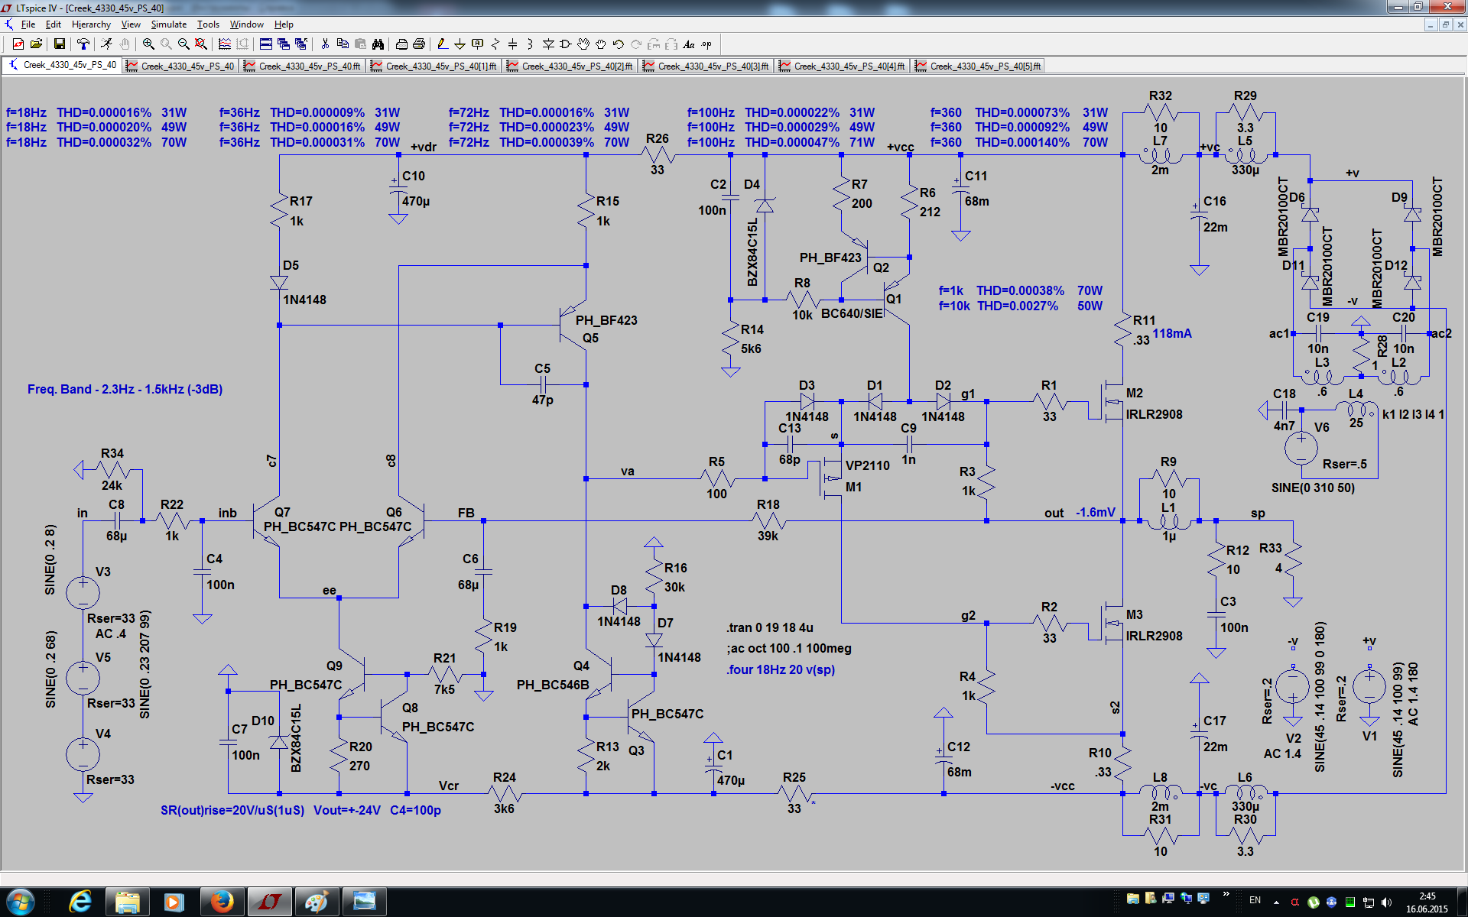Select the Resistor component tool
The image size is (1468, 917).
[495, 44]
